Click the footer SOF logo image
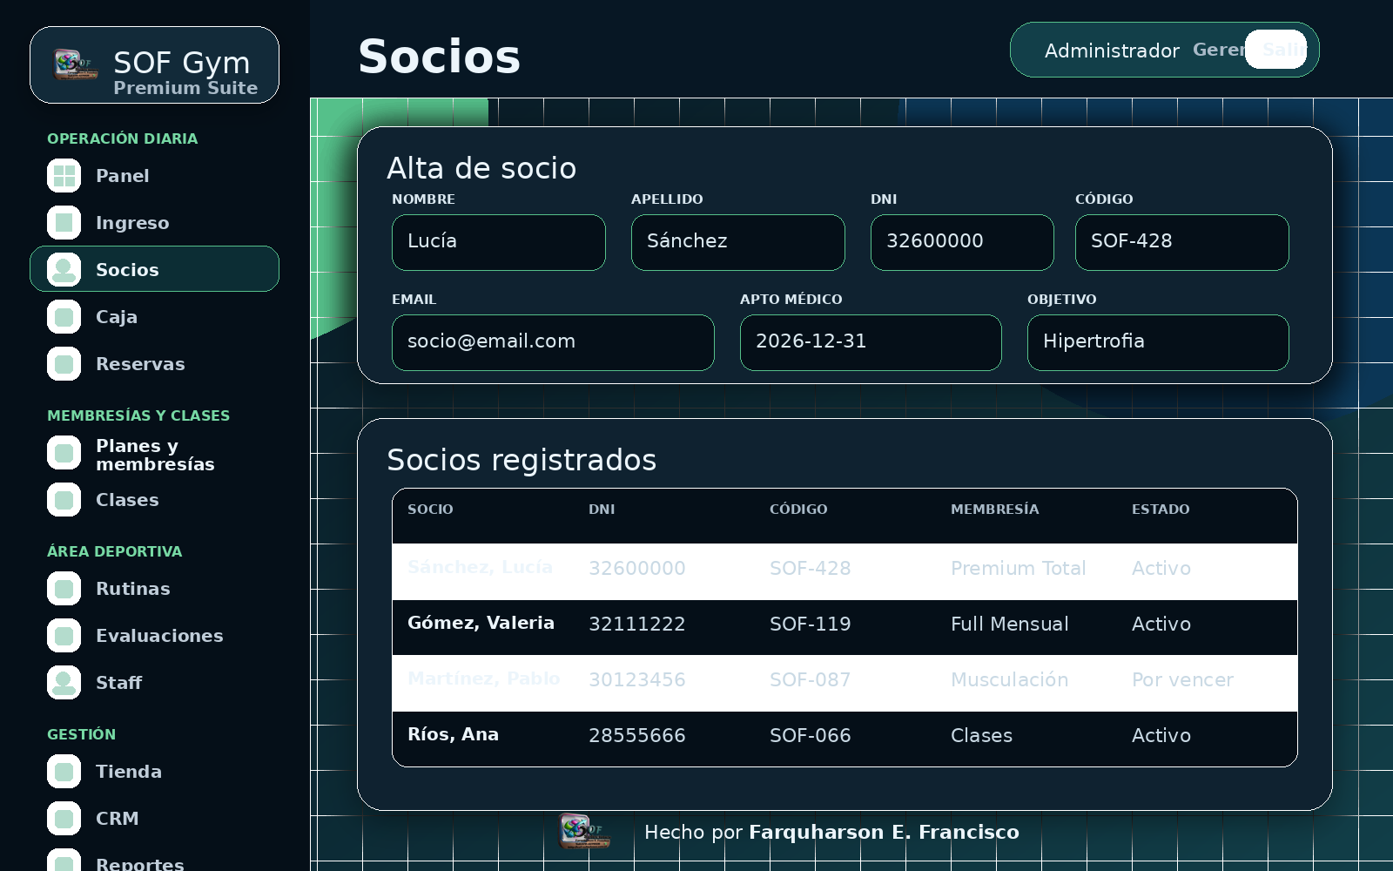Viewport: 1393px width, 871px height. coord(583,831)
